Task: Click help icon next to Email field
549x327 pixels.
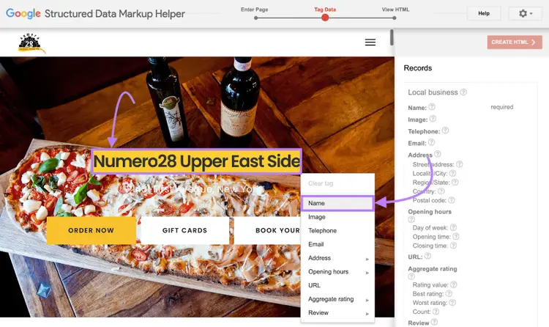Action: [x=431, y=142]
